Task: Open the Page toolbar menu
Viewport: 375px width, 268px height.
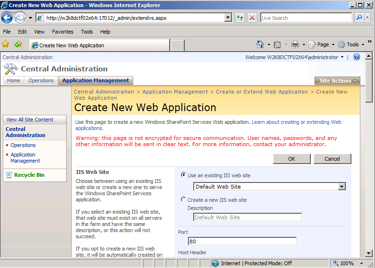Action: (322, 44)
